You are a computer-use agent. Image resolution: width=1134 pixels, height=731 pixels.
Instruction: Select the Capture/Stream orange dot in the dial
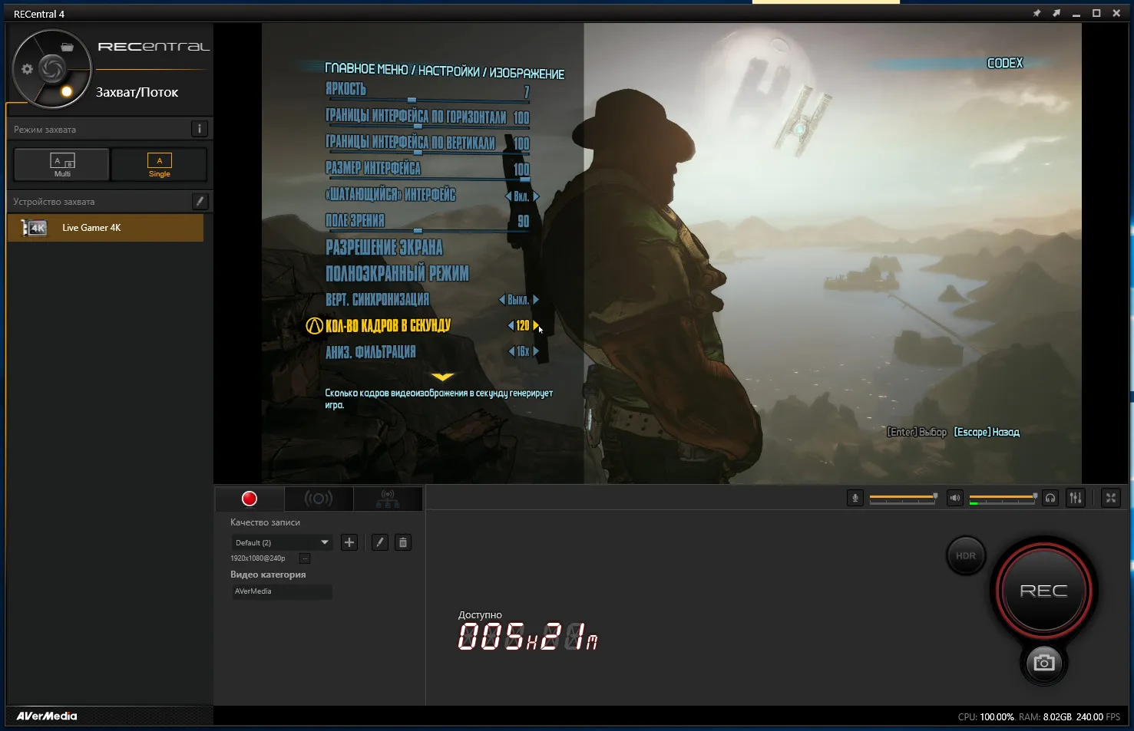tap(67, 92)
